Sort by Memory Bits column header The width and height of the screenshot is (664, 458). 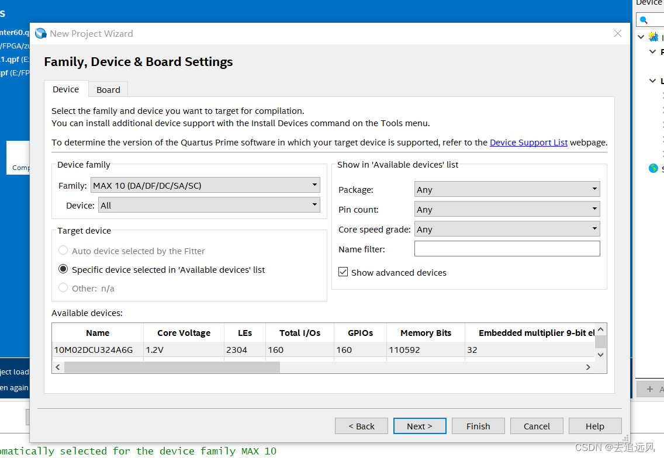point(426,333)
